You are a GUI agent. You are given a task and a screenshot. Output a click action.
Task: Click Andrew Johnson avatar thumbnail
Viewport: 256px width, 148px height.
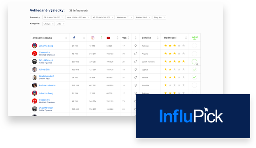34,85
